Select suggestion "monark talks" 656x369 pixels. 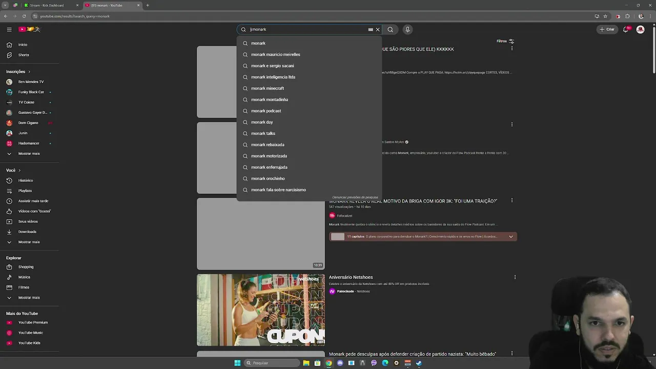coord(309,133)
